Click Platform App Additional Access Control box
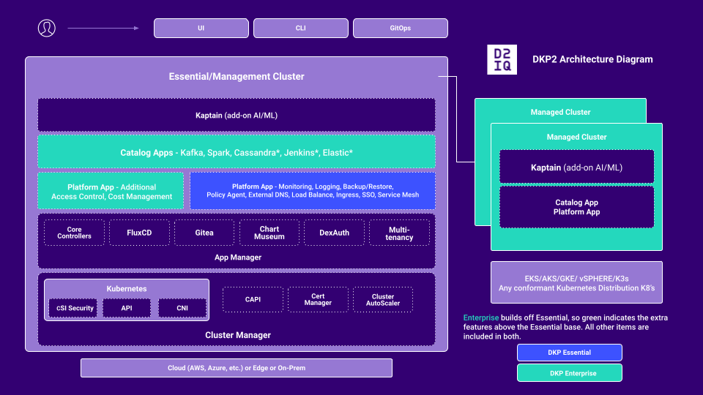 point(111,191)
